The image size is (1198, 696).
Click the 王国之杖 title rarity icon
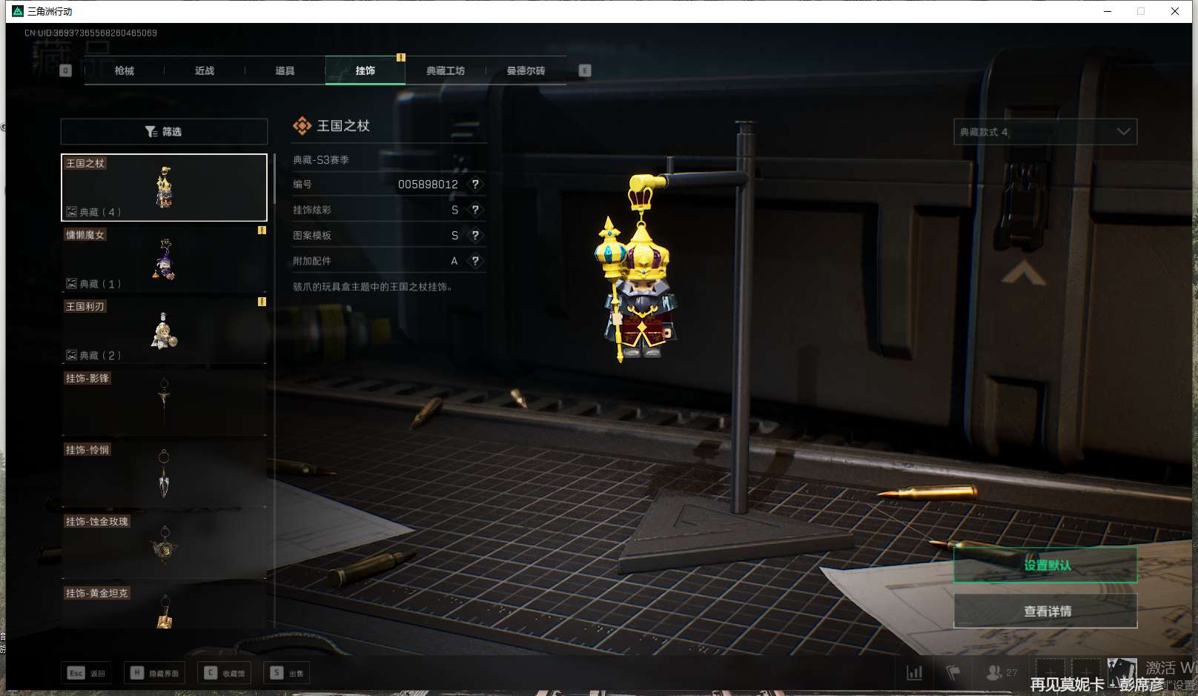pos(302,126)
